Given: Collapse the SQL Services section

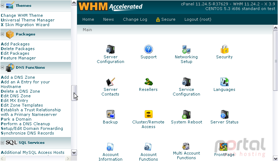Looking at the screenshot, I should pyautogui.click(x=2, y=143).
